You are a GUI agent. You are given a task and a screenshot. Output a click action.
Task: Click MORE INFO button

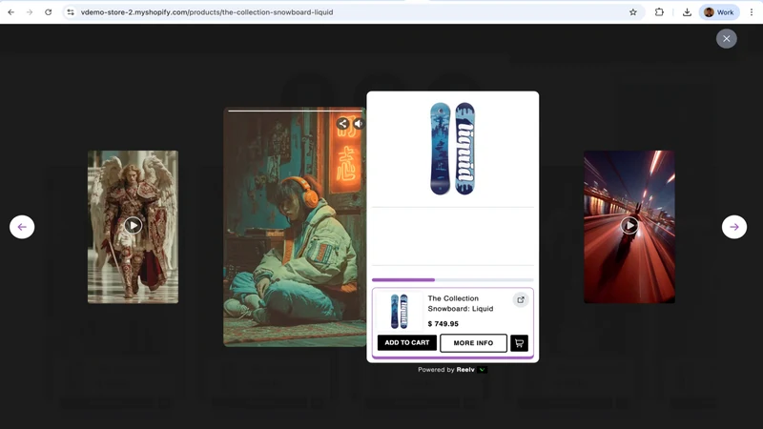(473, 343)
